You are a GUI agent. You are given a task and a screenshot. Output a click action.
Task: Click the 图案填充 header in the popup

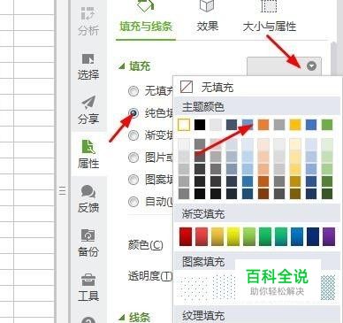[203, 262]
